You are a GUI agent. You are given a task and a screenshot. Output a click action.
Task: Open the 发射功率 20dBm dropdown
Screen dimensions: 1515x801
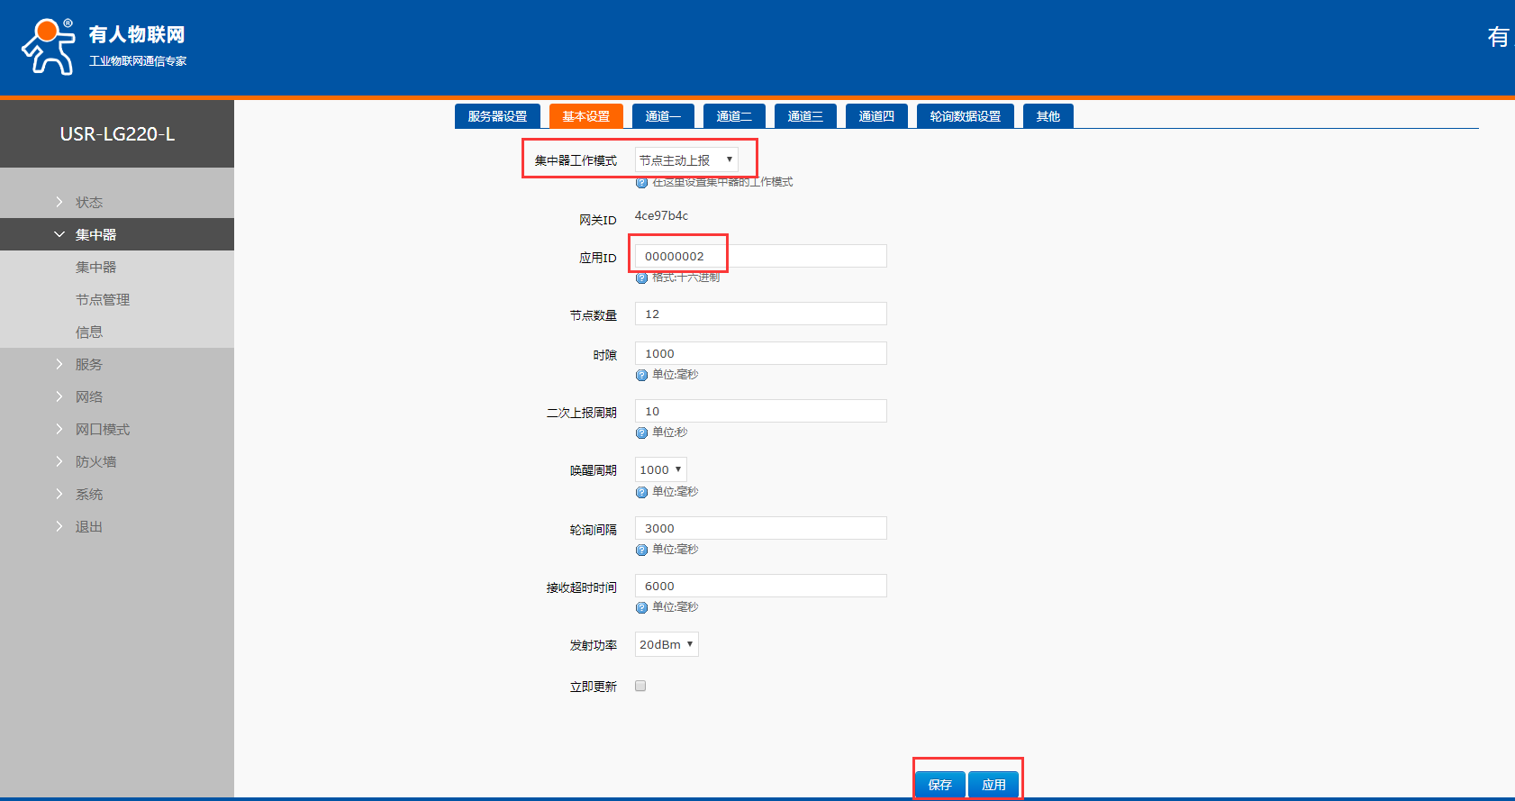click(667, 644)
